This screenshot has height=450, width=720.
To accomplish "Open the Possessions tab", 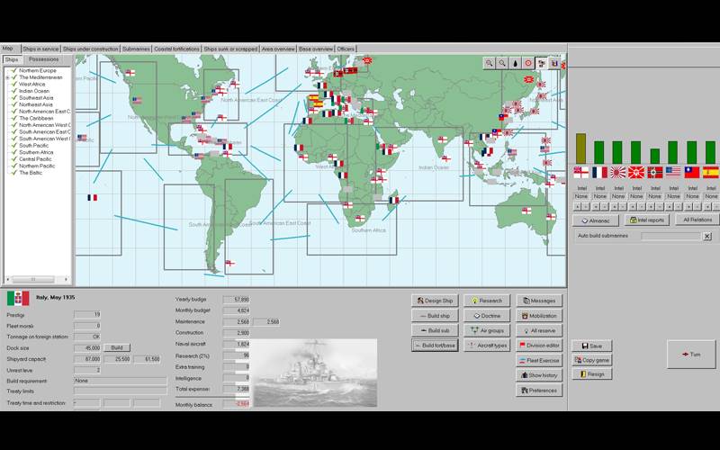I will (43, 59).
